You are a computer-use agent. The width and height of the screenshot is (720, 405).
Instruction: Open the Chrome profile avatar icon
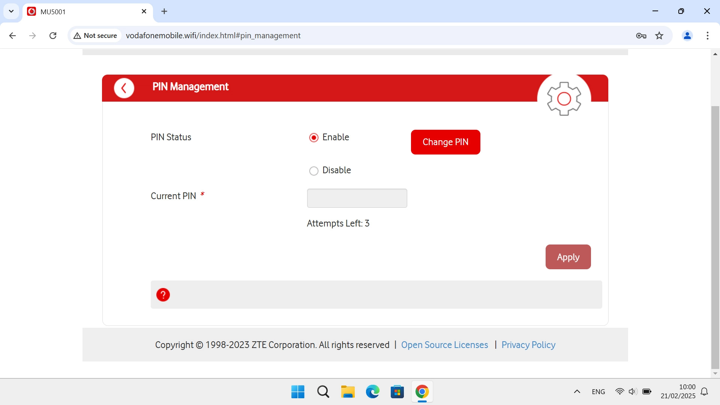coord(687,36)
